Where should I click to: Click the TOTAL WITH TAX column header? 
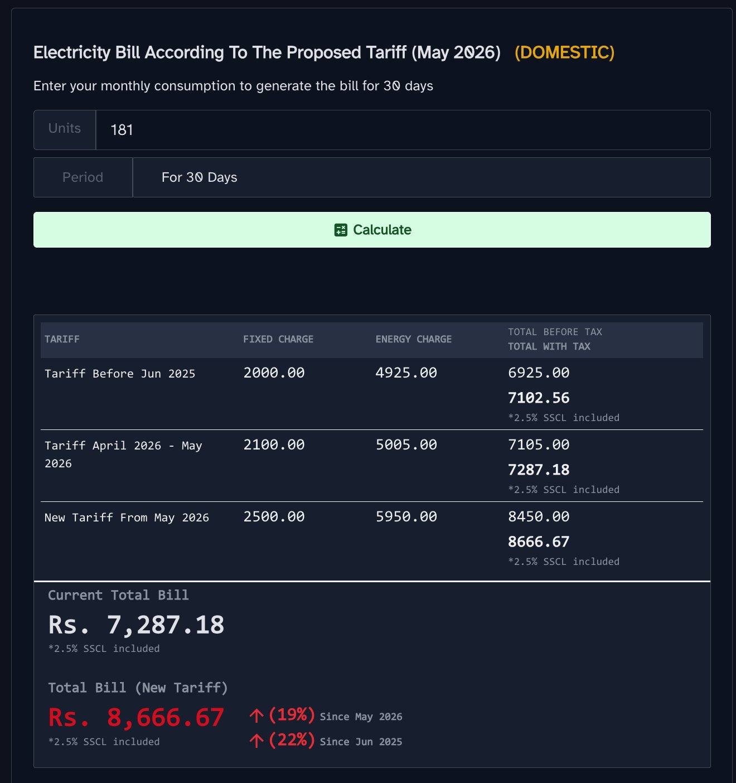point(549,346)
